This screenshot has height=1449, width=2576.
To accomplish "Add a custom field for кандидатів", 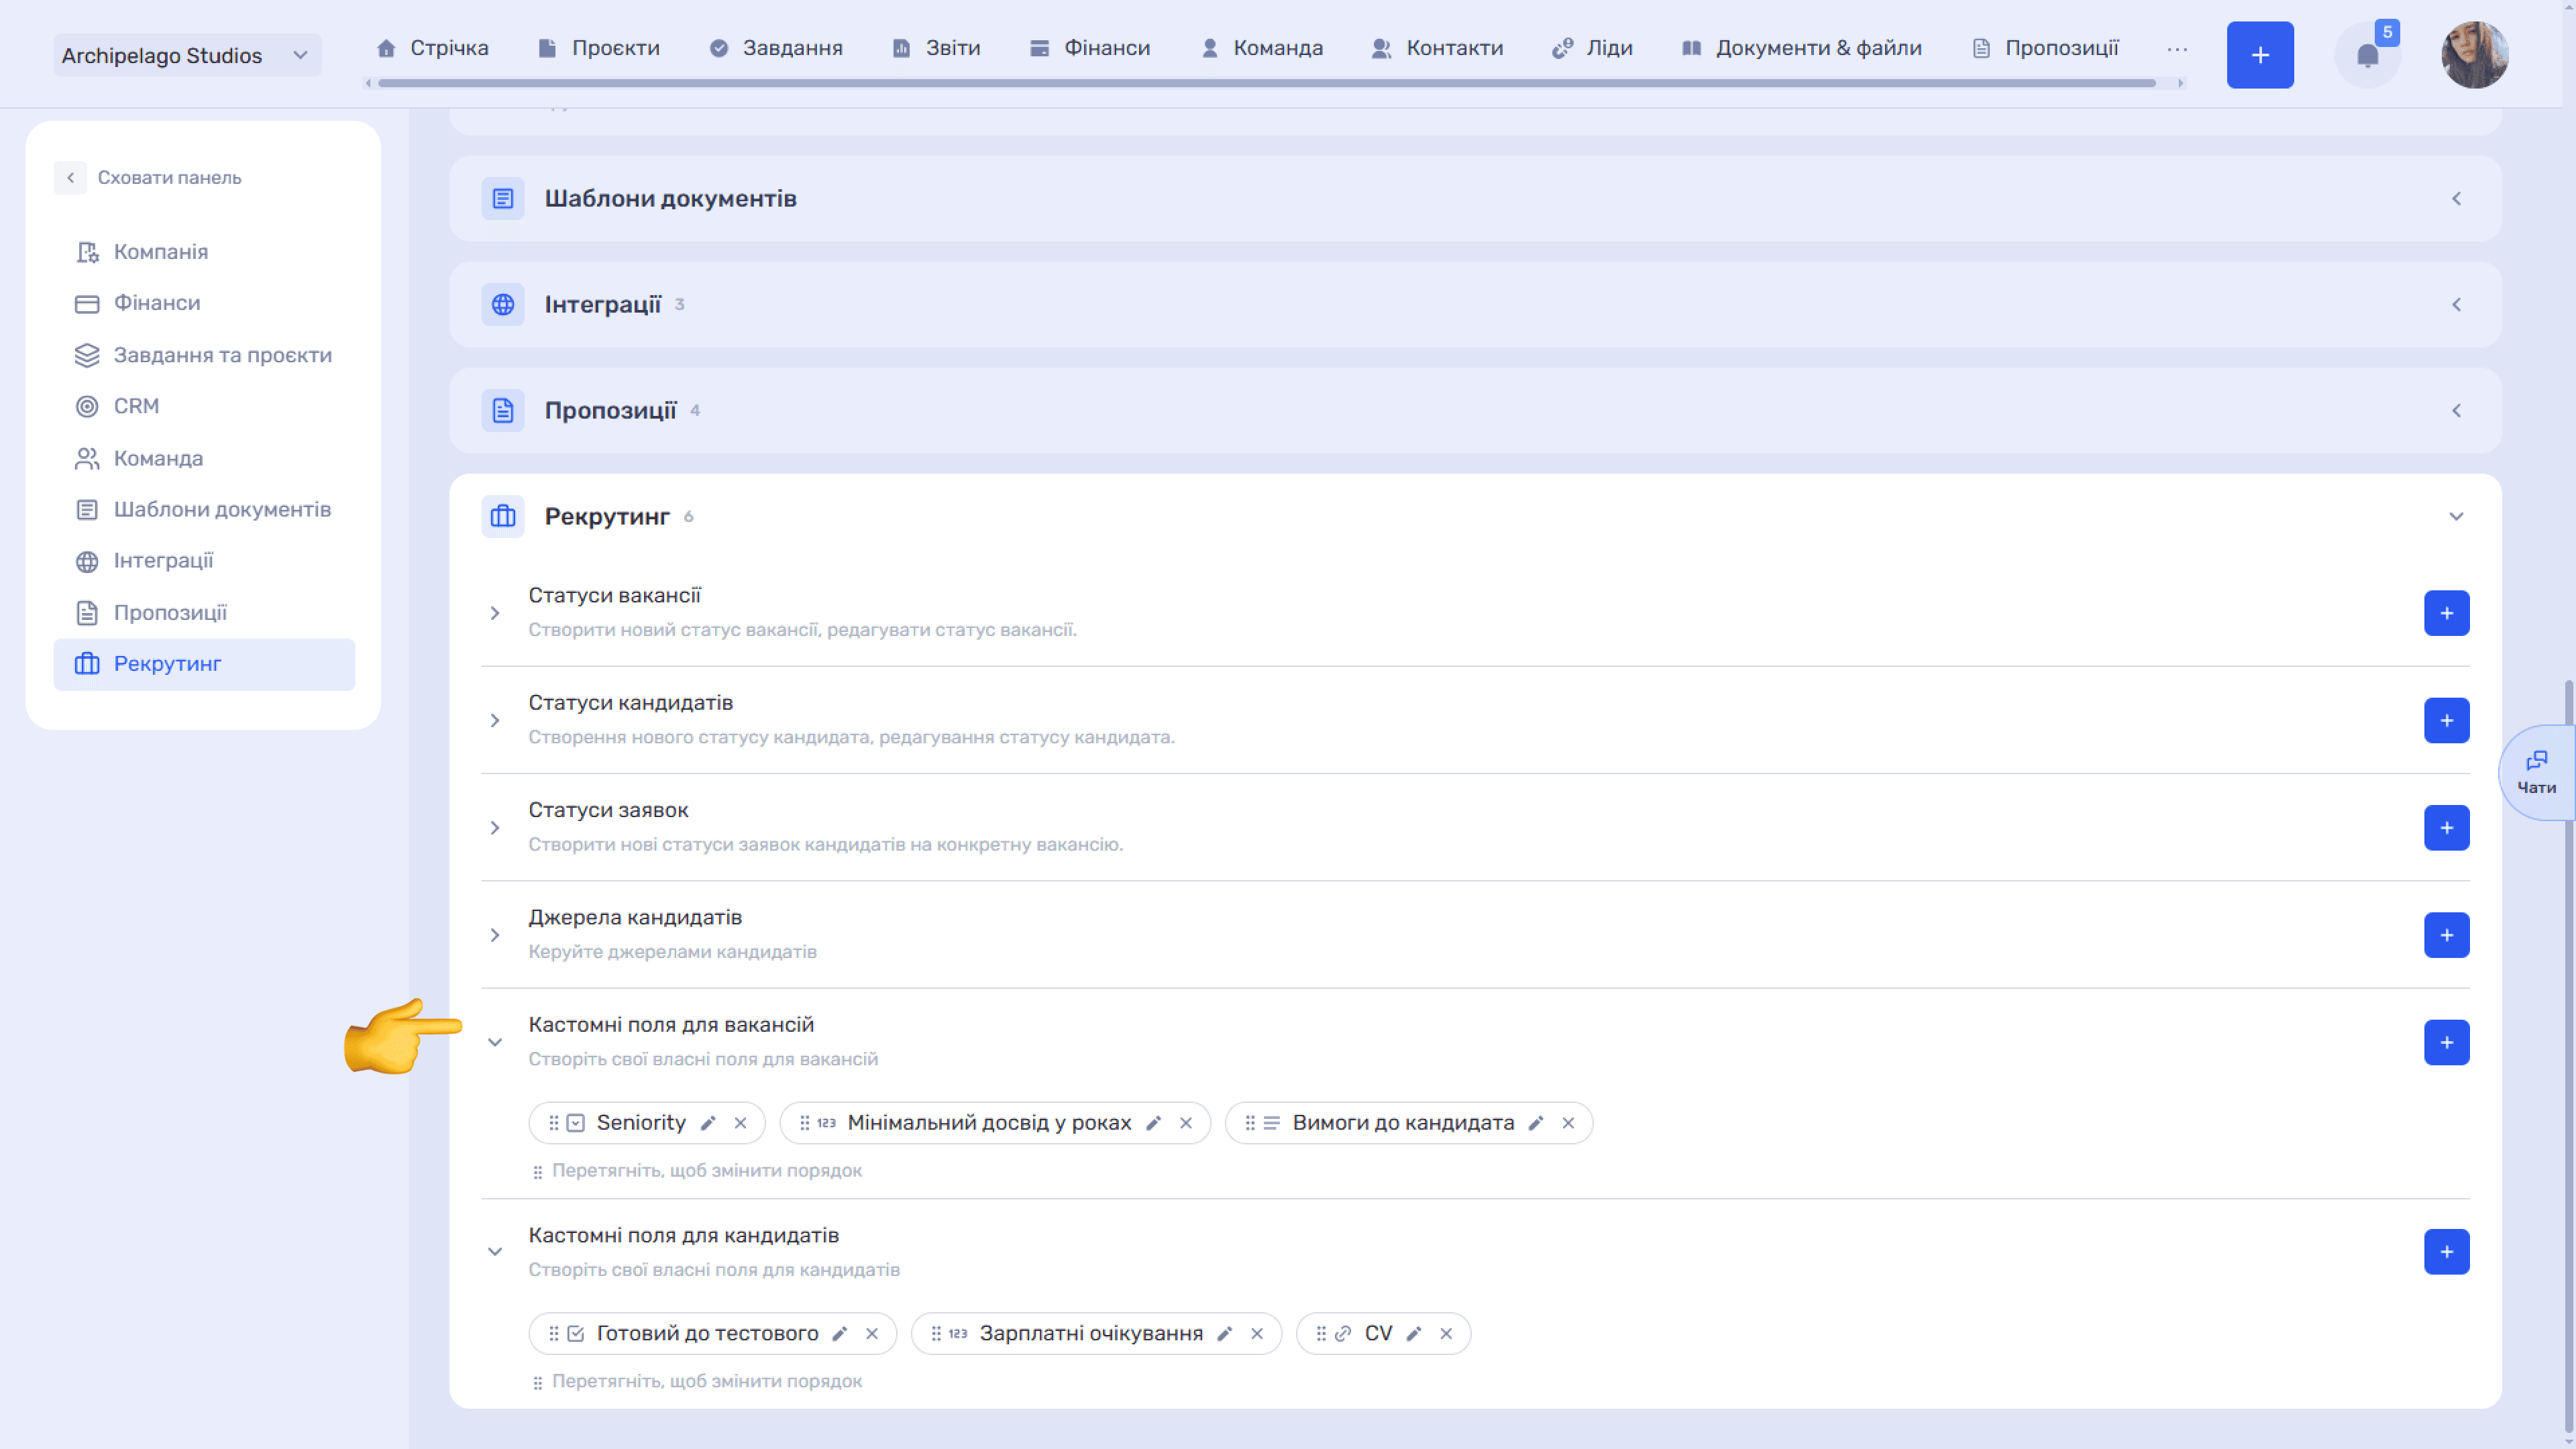I will tap(2446, 1252).
